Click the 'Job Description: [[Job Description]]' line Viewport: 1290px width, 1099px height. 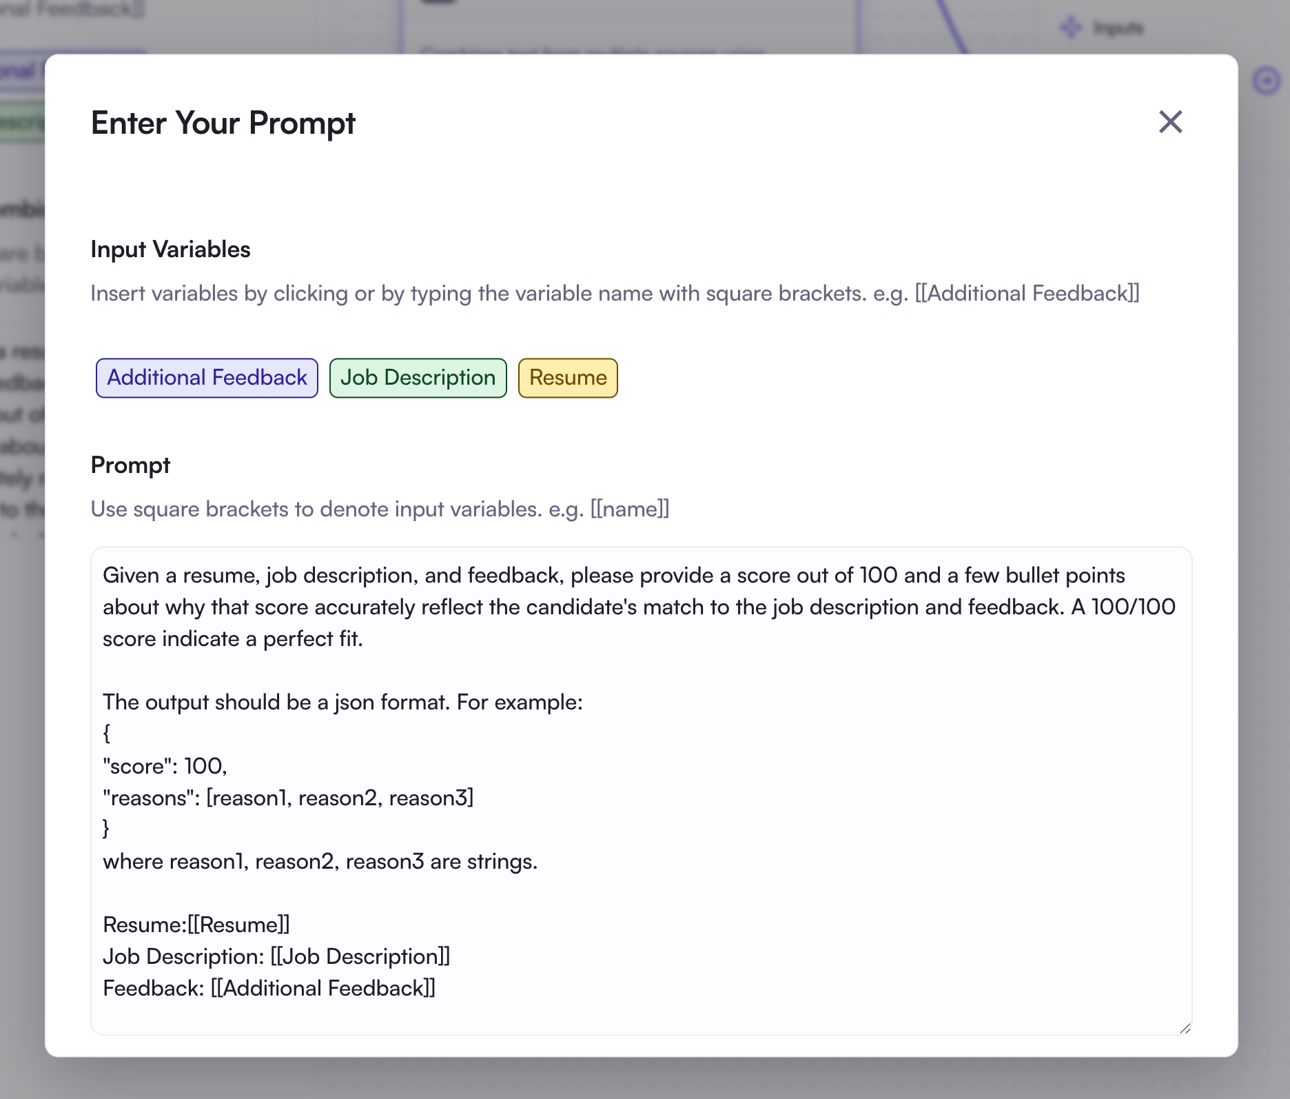(x=276, y=956)
